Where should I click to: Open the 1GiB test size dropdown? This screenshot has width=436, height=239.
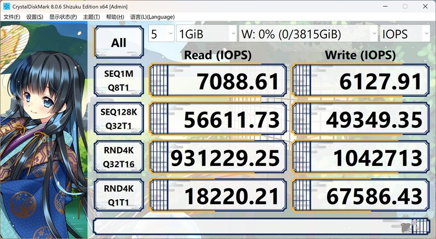(207, 34)
